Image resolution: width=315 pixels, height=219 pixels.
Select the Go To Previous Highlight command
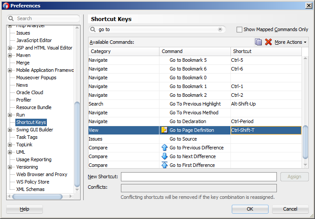(x=195, y=104)
